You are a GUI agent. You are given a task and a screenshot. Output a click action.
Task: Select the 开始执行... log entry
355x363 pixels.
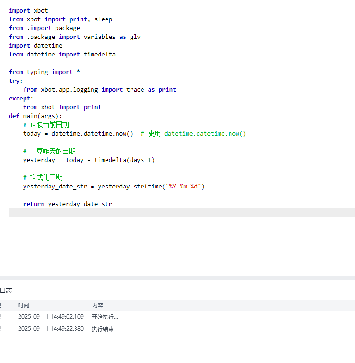click(x=105, y=317)
